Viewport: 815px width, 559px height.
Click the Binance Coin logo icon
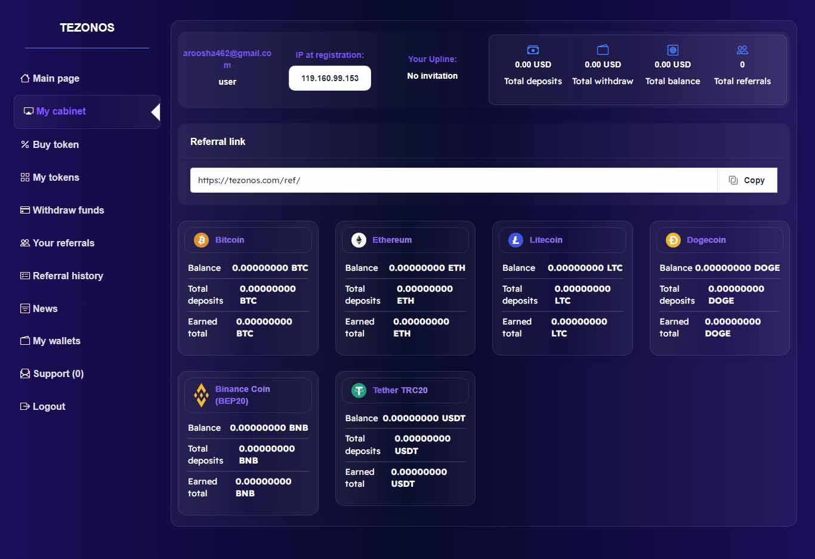click(201, 395)
